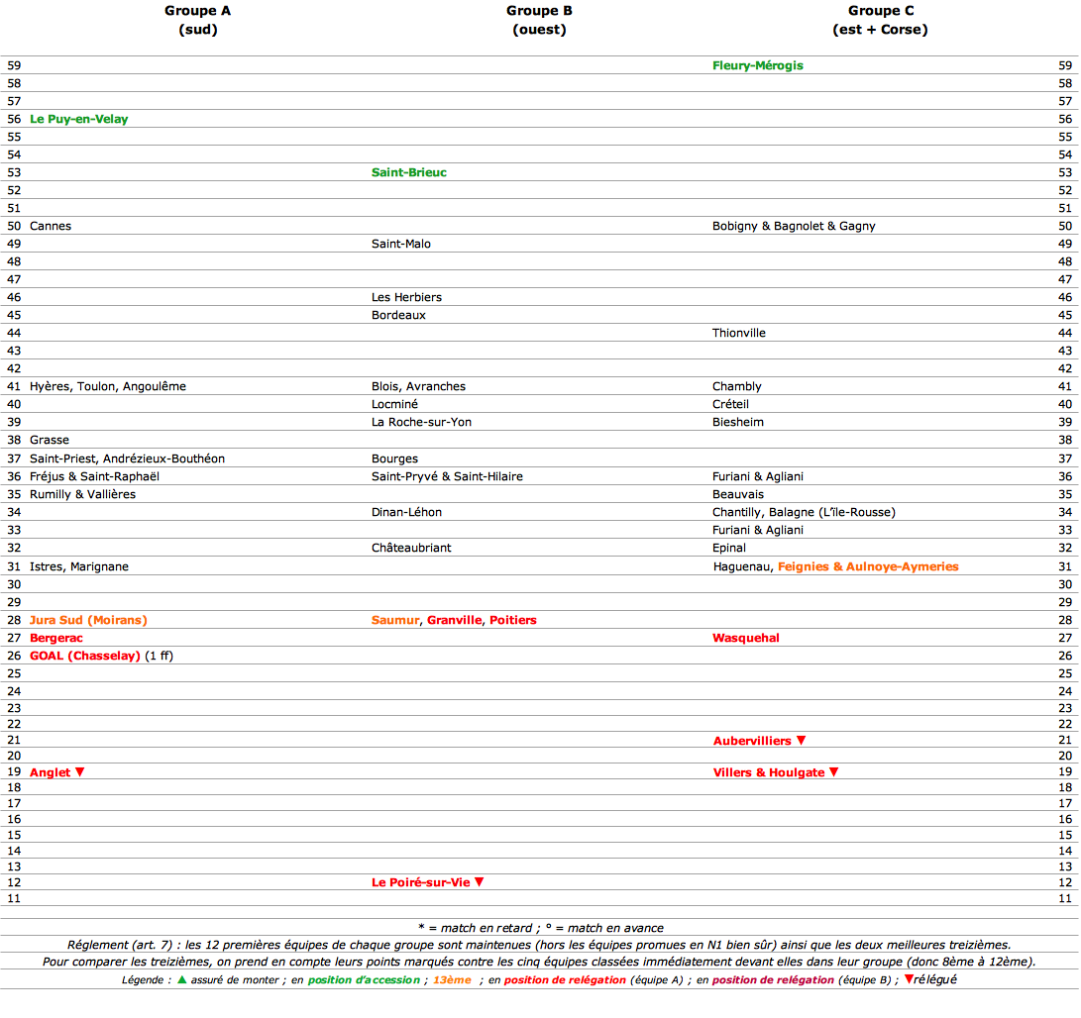Click Epinal in Groupe C

728,548
